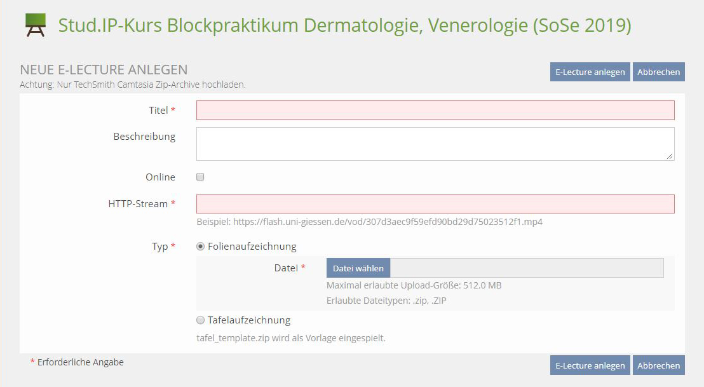The image size is (704, 387).
Task: Open the Stud.IP-Kurs Blockpraktikum Dermatologie course title
Action: (344, 25)
